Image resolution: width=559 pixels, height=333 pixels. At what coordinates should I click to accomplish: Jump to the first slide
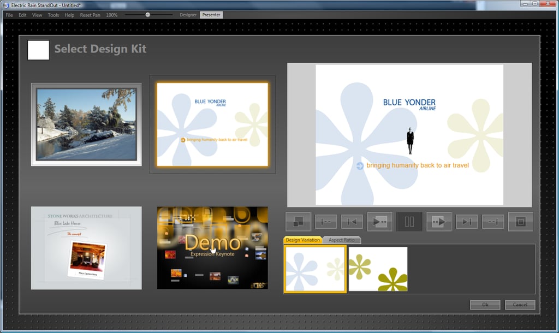pyautogui.click(x=326, y=222)
